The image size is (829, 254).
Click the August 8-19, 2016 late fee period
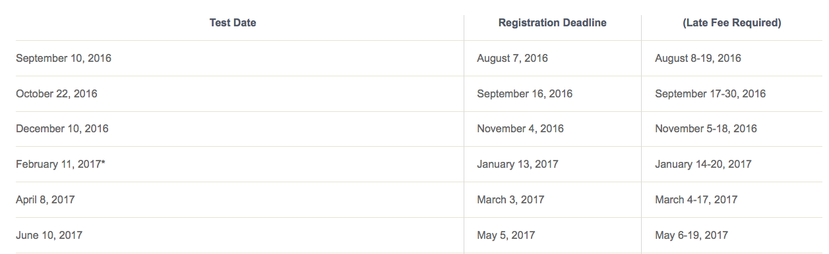coord(698,58)
